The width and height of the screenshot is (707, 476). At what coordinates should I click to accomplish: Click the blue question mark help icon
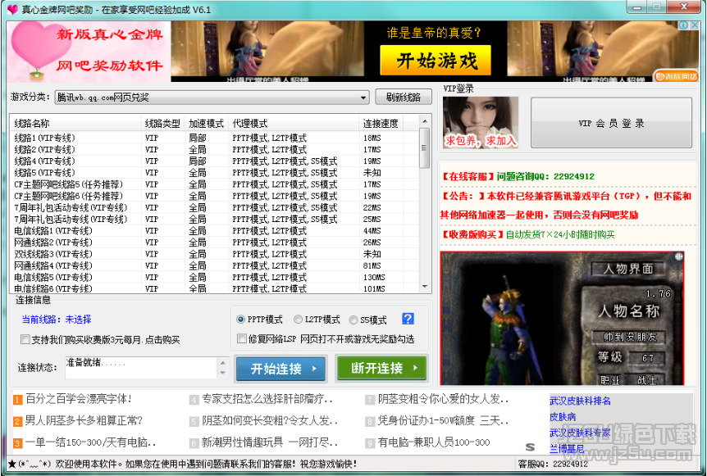tap(408, 319)
